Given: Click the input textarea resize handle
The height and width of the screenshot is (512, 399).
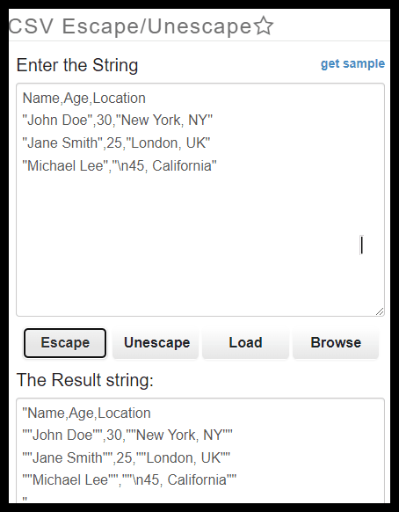Looking at the screenshot, I should click(380, 311).
